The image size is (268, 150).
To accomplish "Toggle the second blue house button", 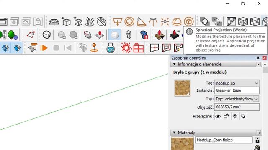I will pos(17,48).
